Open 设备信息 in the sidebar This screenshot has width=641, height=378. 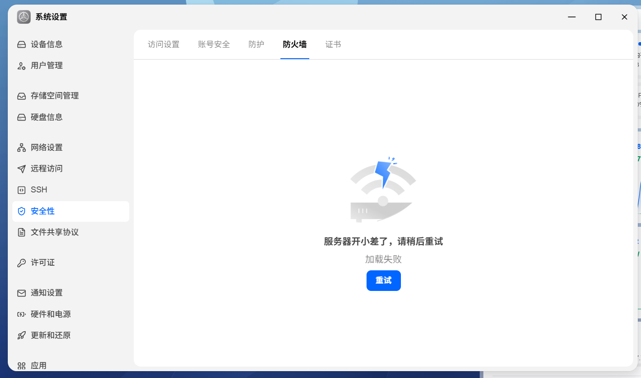(x=71, y=44)
